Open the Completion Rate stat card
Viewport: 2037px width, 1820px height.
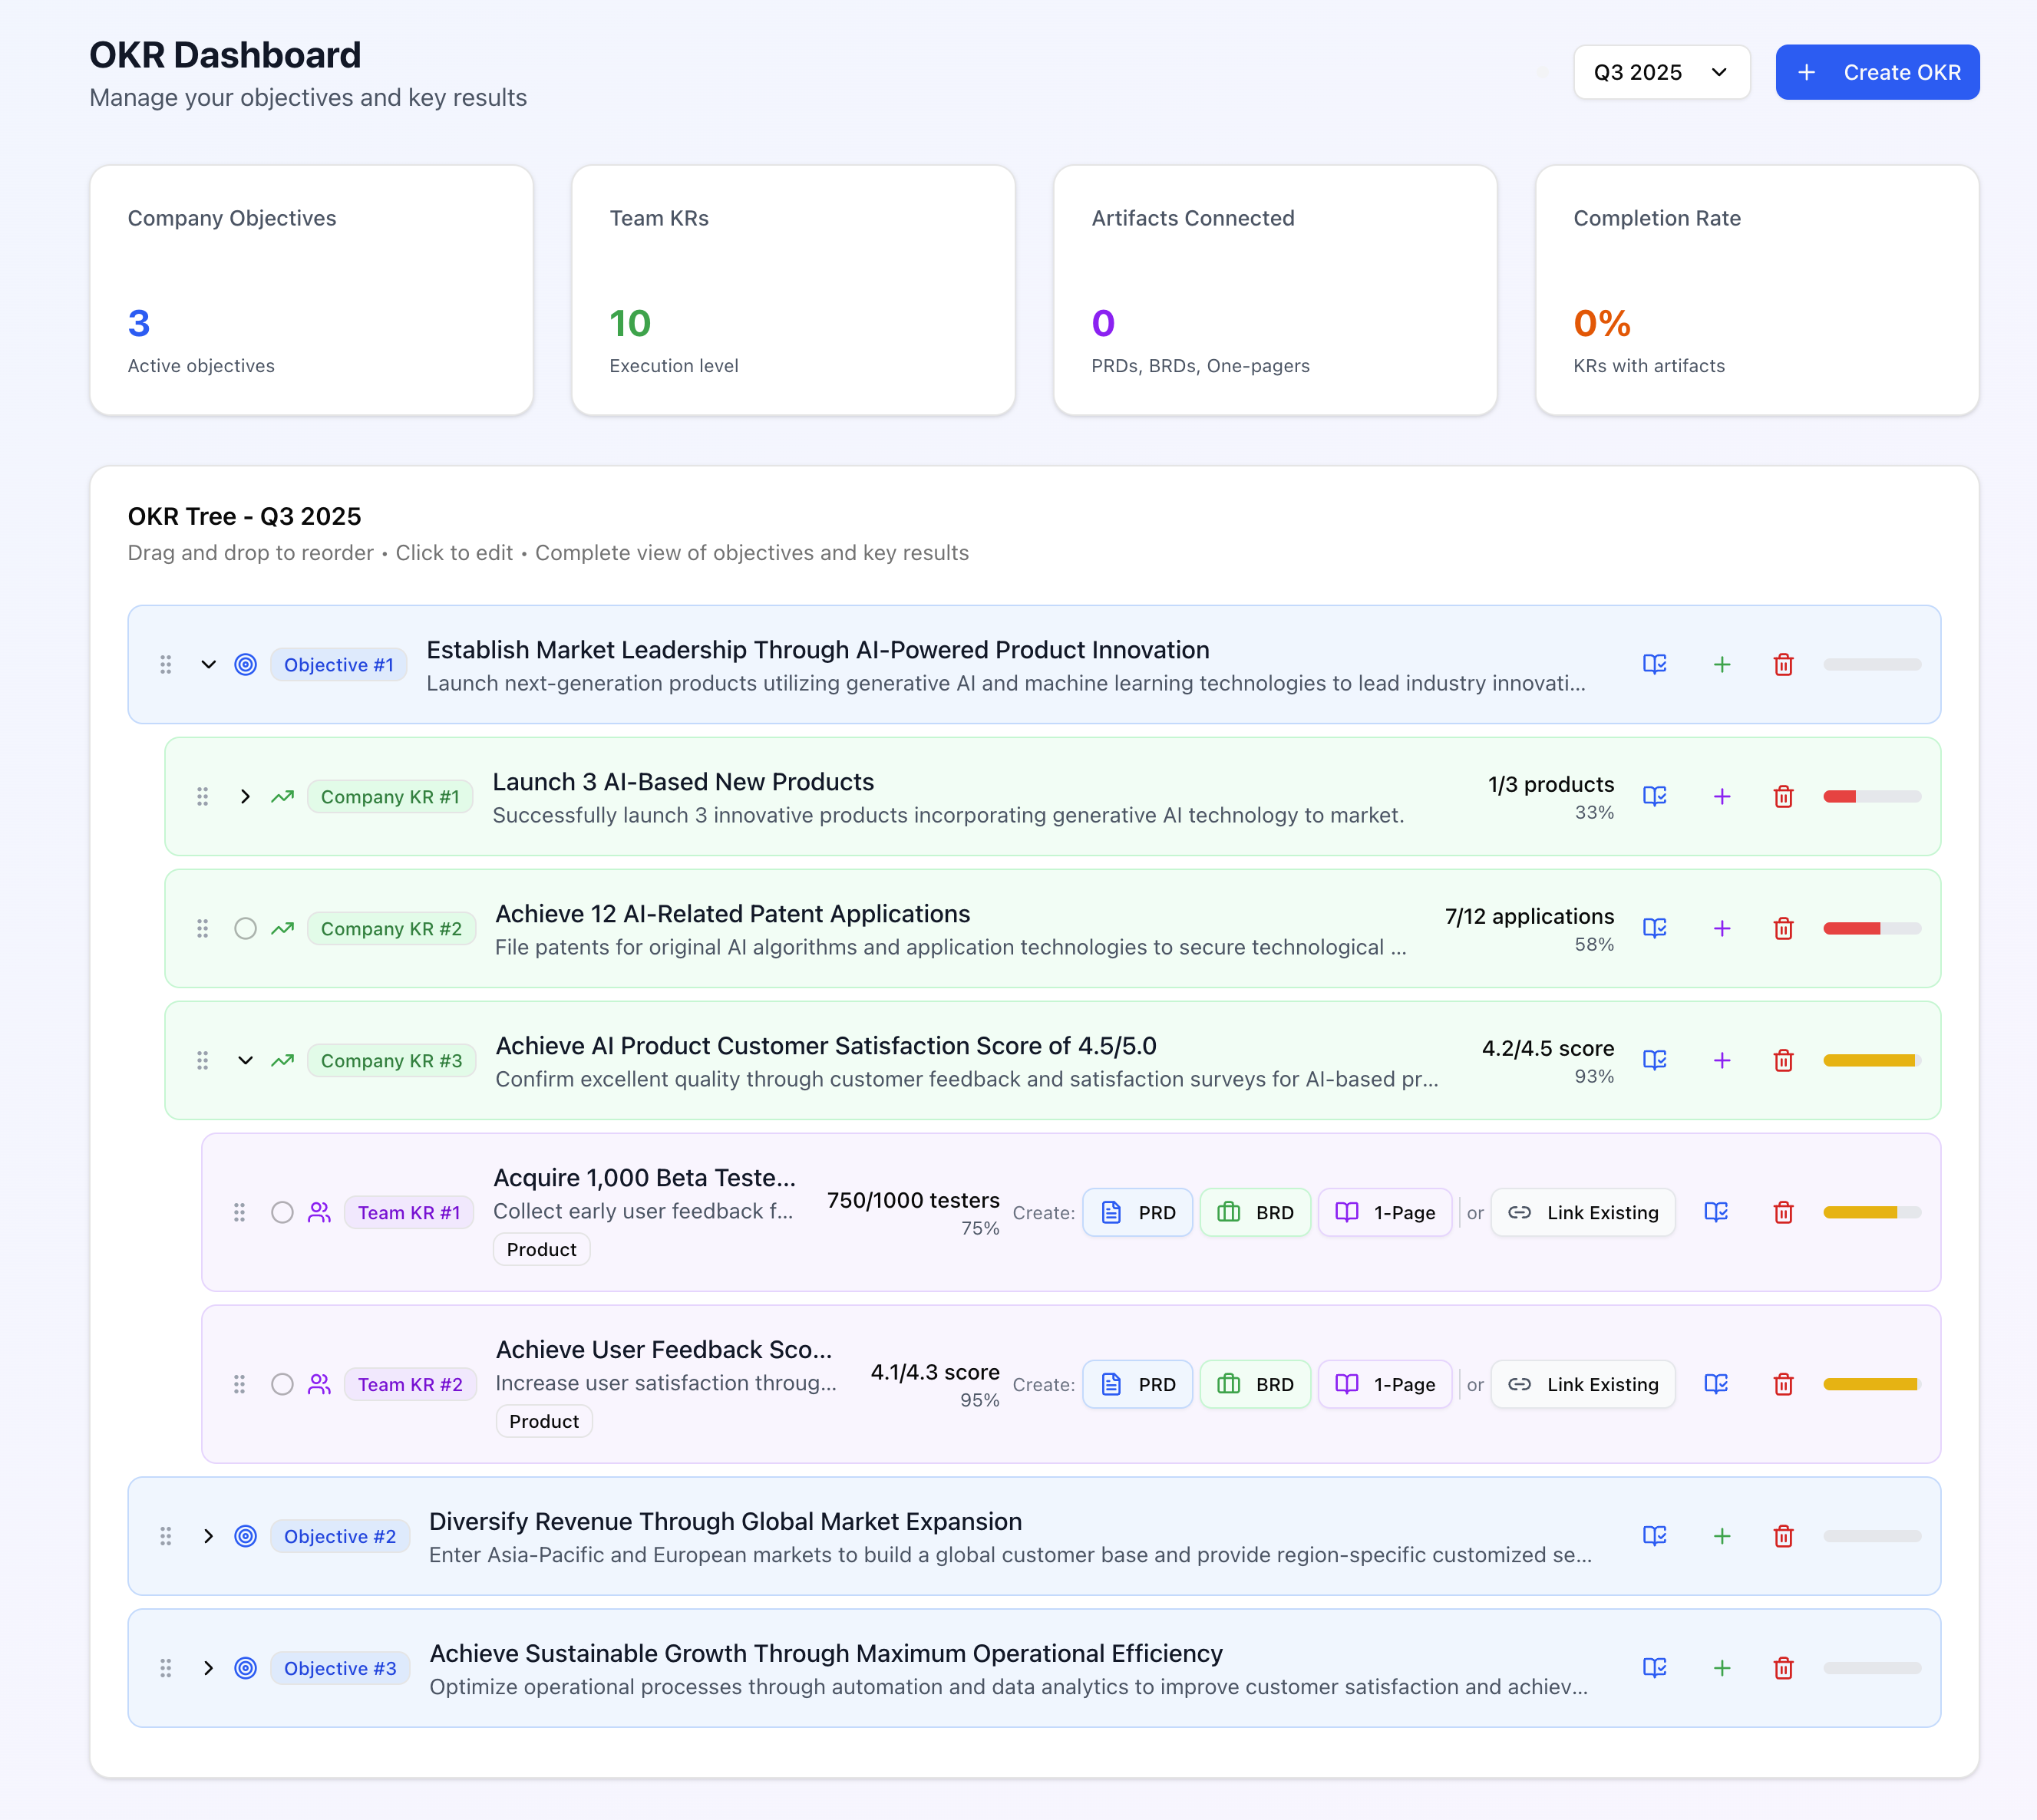1758,290
